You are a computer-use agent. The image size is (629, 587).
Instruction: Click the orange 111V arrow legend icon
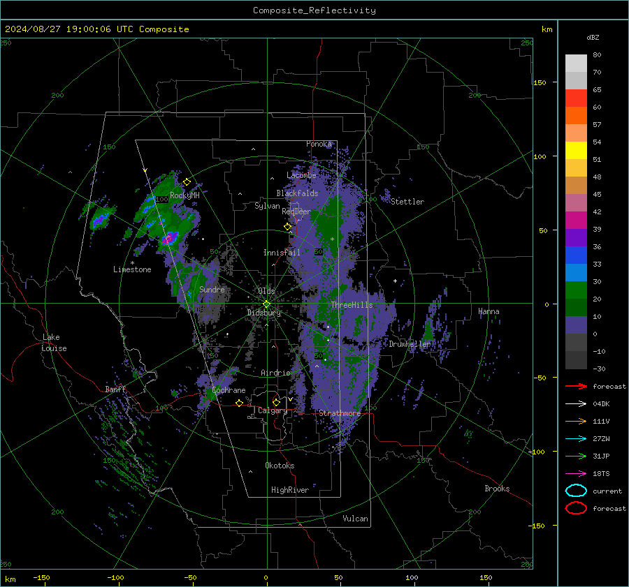pyautogui.click(x=576, y=421)
